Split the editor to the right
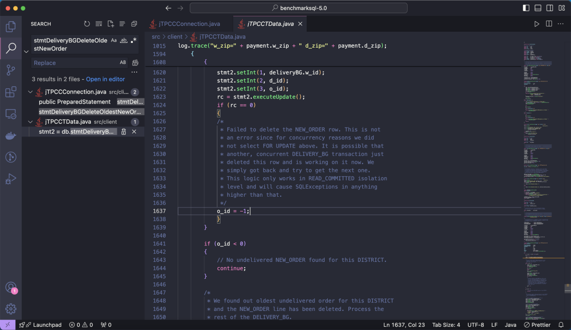The width and height of the screenshot is (571, 330). pyautogui.click(x=549, y=24)
